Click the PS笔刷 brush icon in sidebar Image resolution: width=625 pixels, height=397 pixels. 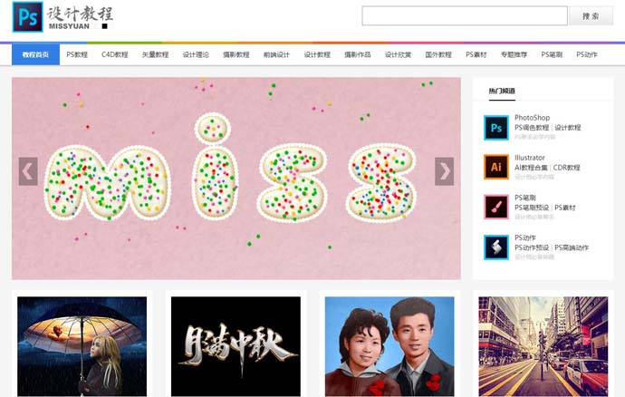coord(496,207)
